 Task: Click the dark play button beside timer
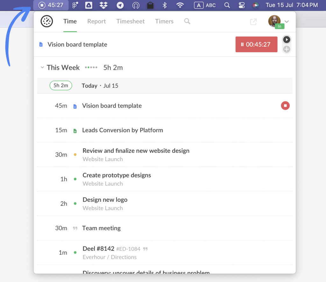tap(287, 40)
